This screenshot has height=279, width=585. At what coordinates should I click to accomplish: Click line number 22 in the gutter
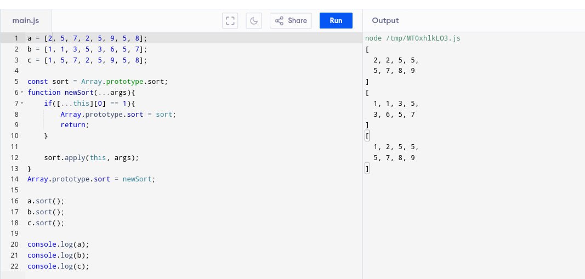15,266
